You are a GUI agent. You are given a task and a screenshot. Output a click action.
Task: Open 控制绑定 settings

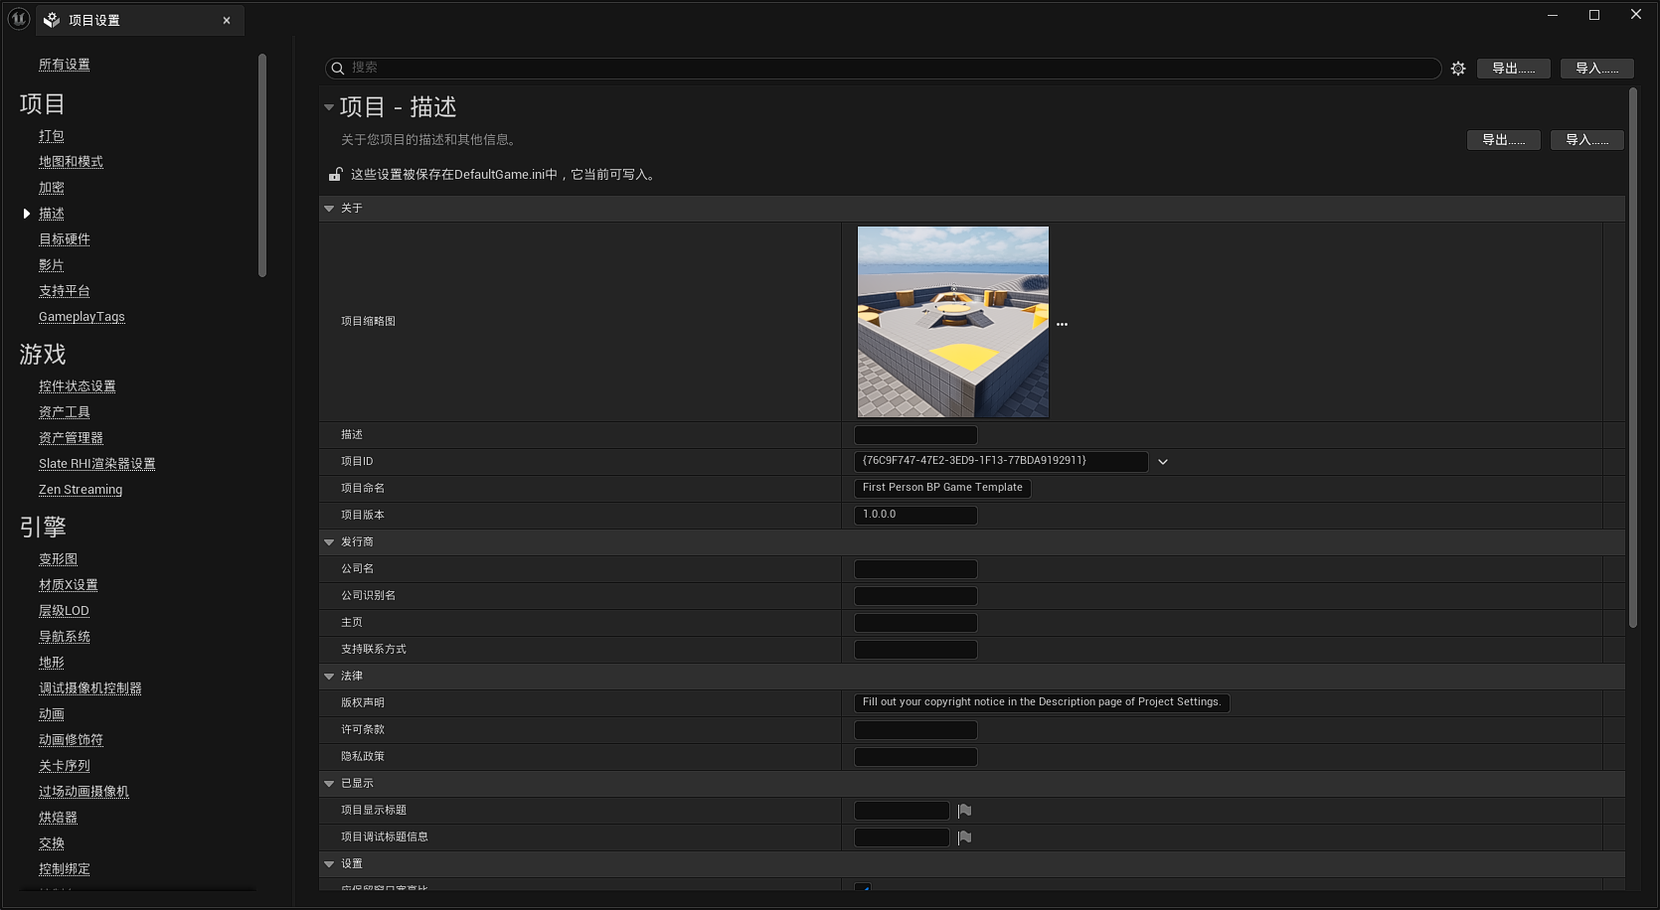[65, 869]
